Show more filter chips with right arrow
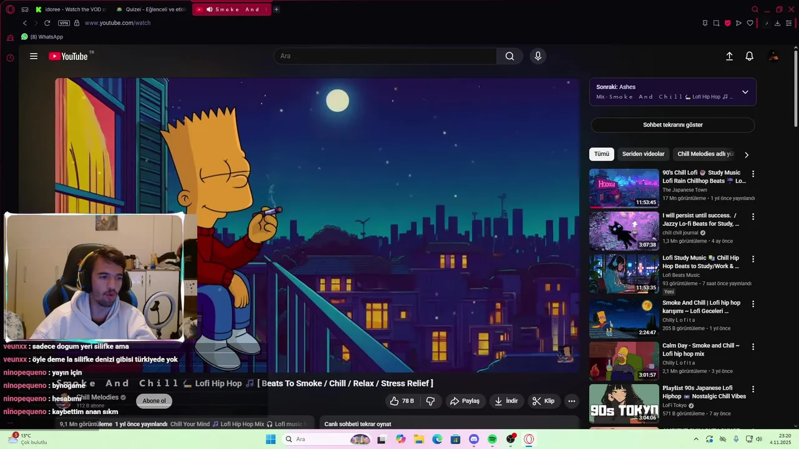 tap(746, 155)
